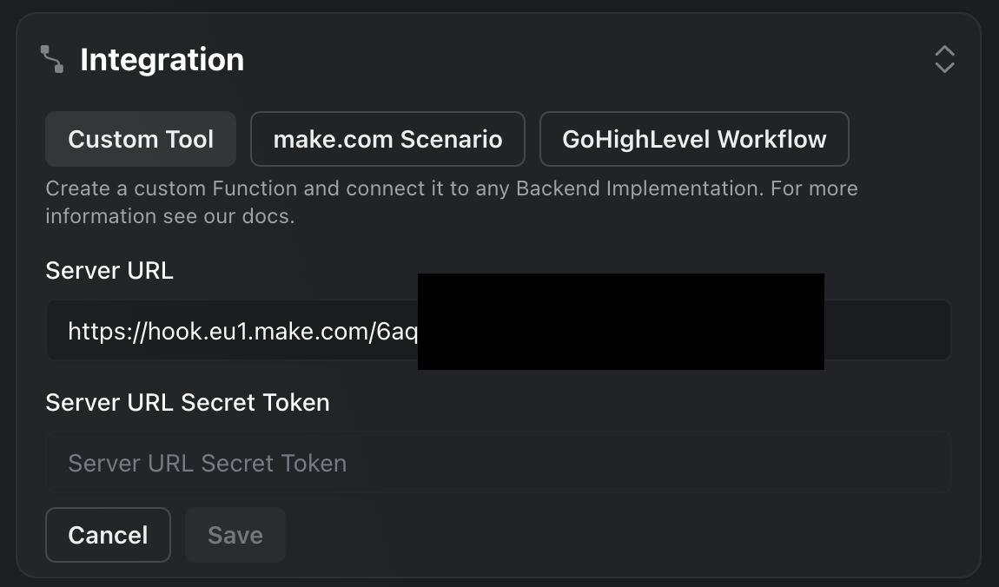
Task: Click the black redacted area over the URL
Action: [620, 321]
